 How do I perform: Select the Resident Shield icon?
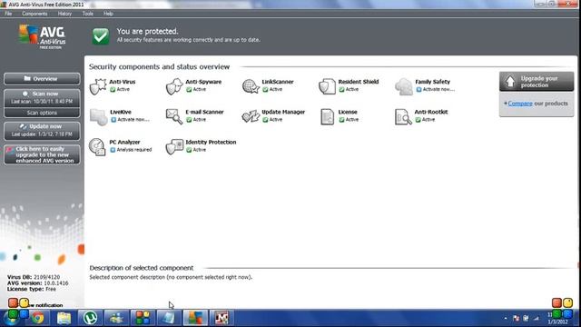[x=327, y=86]
